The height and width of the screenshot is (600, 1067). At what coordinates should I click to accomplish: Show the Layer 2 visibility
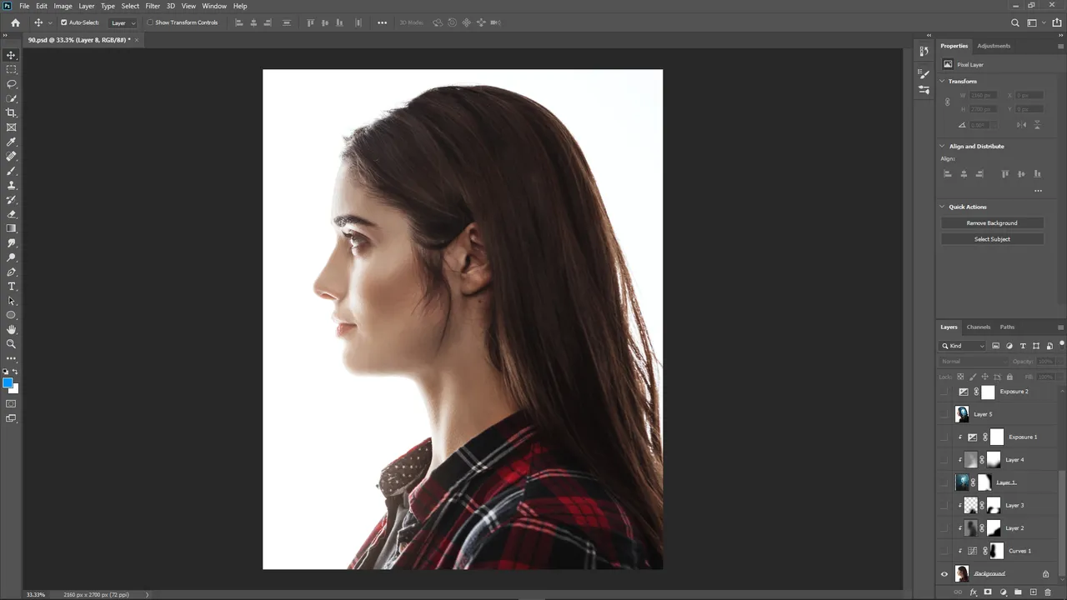(944, 528)
